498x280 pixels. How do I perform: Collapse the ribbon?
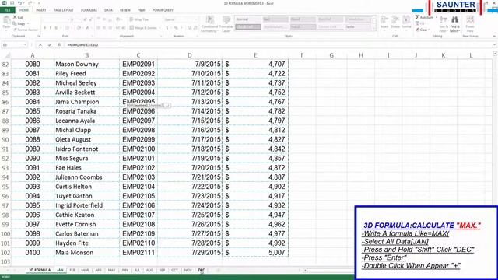tap(494, 37)
